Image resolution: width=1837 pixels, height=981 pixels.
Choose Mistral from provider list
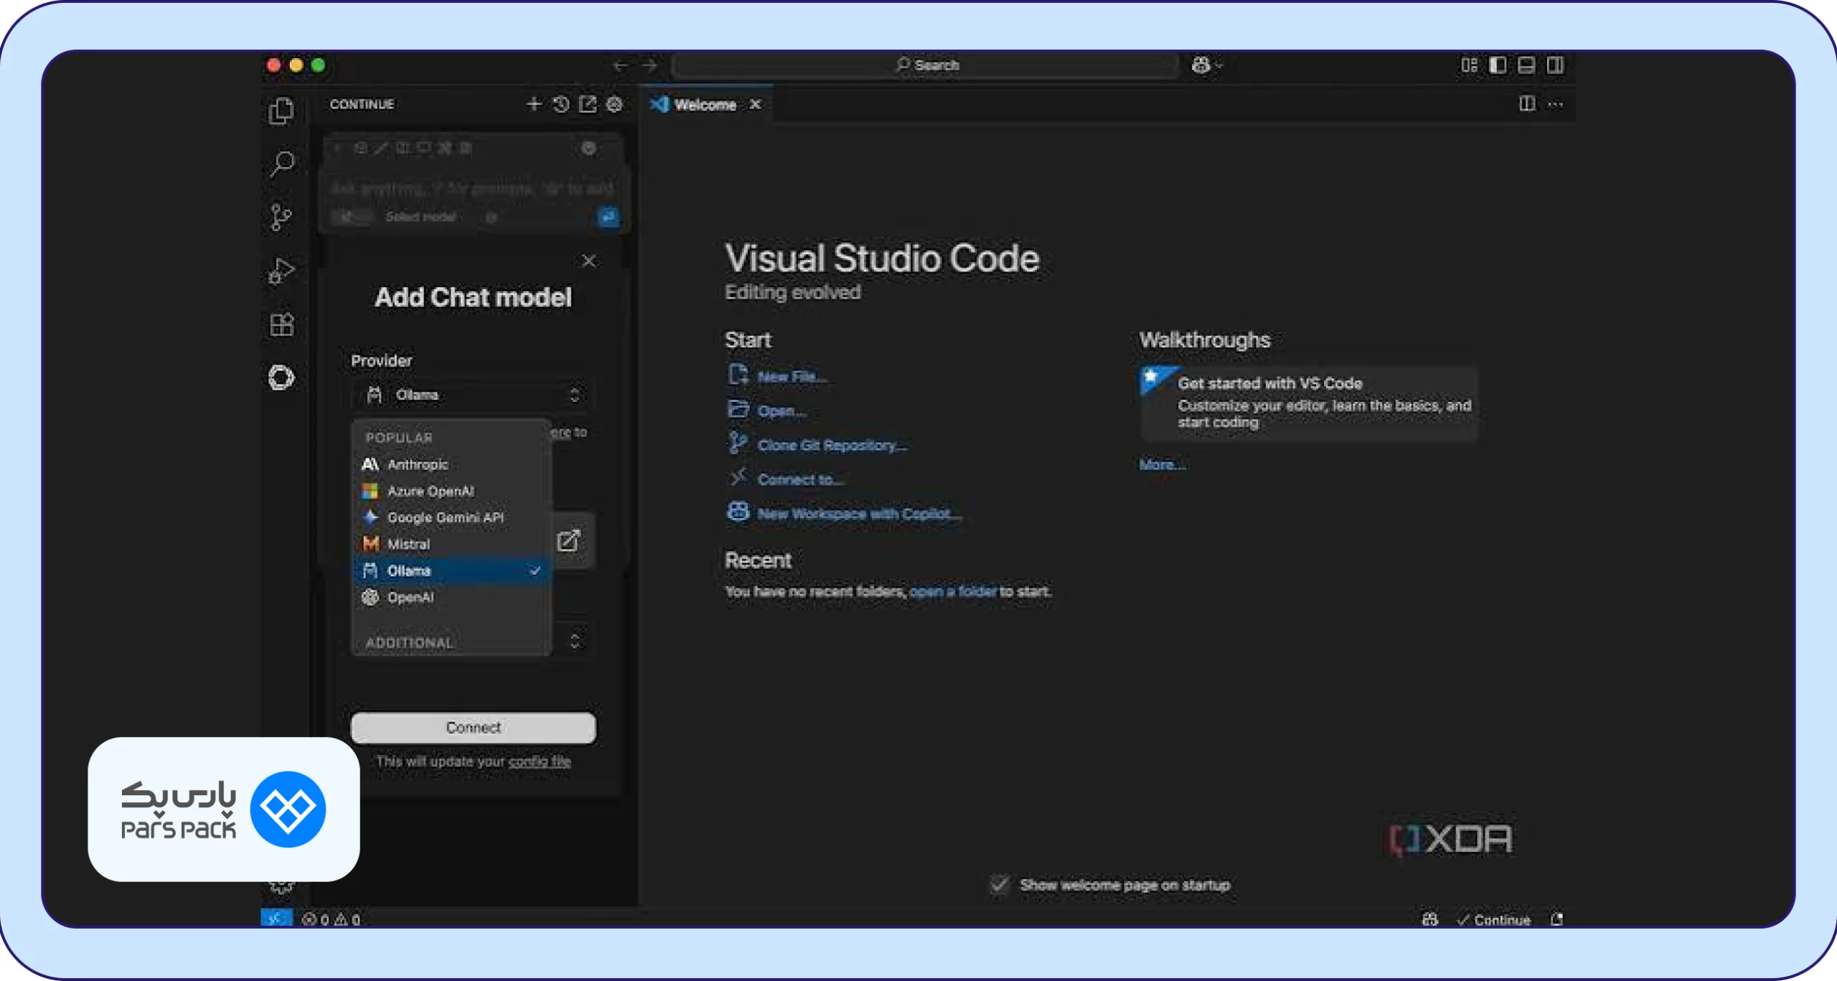tap(451, 544)
